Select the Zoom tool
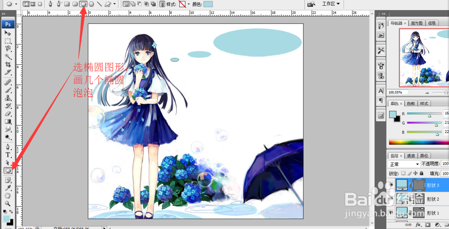449x229 pixels. coord(8,203)
